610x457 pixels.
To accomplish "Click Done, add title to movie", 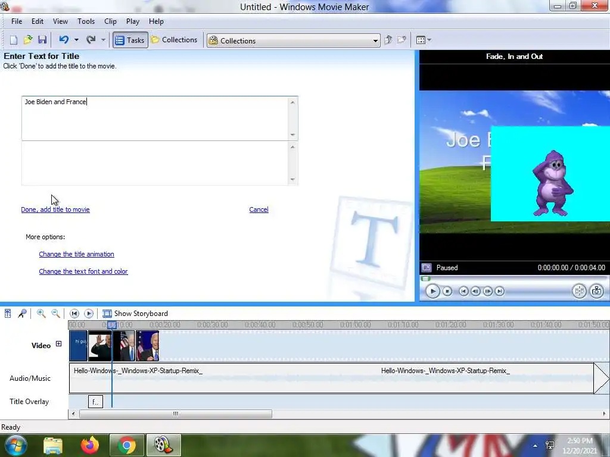I will pyautogui.click(x=55, y=209).
